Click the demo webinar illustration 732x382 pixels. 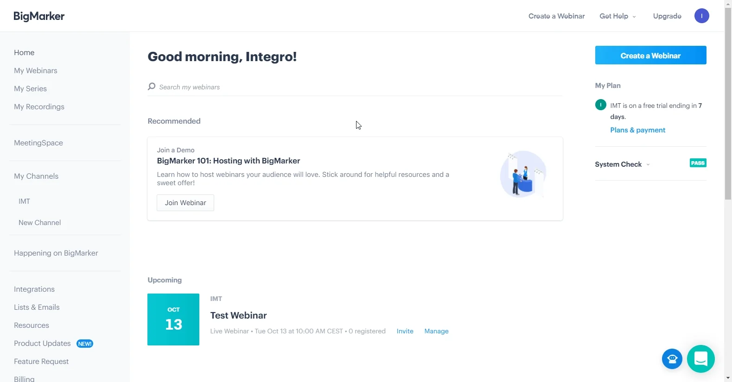pos(523,174)
